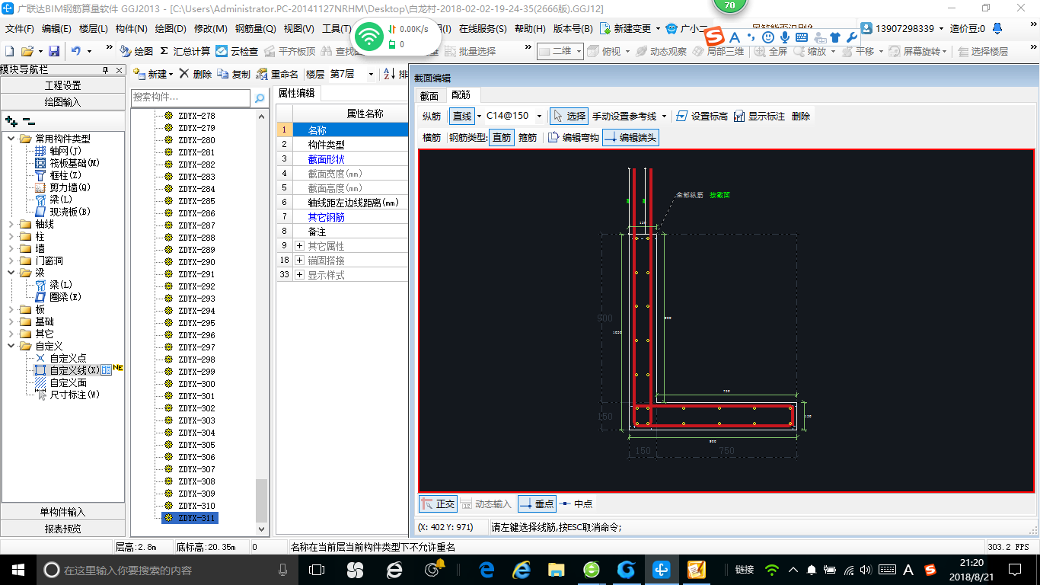Click the 单构件输入 navigation button
This screenshot has height=585, width=1040.
tap(62, 512)
